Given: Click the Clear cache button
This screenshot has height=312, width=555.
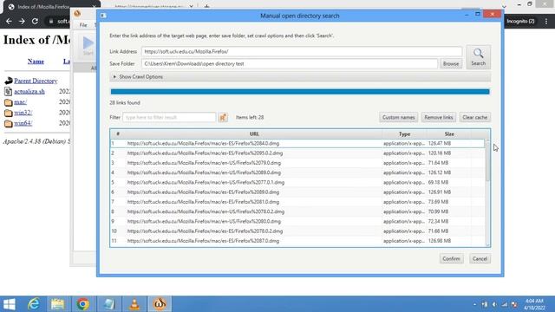Looking at the screenshot, I should [474, 117].
